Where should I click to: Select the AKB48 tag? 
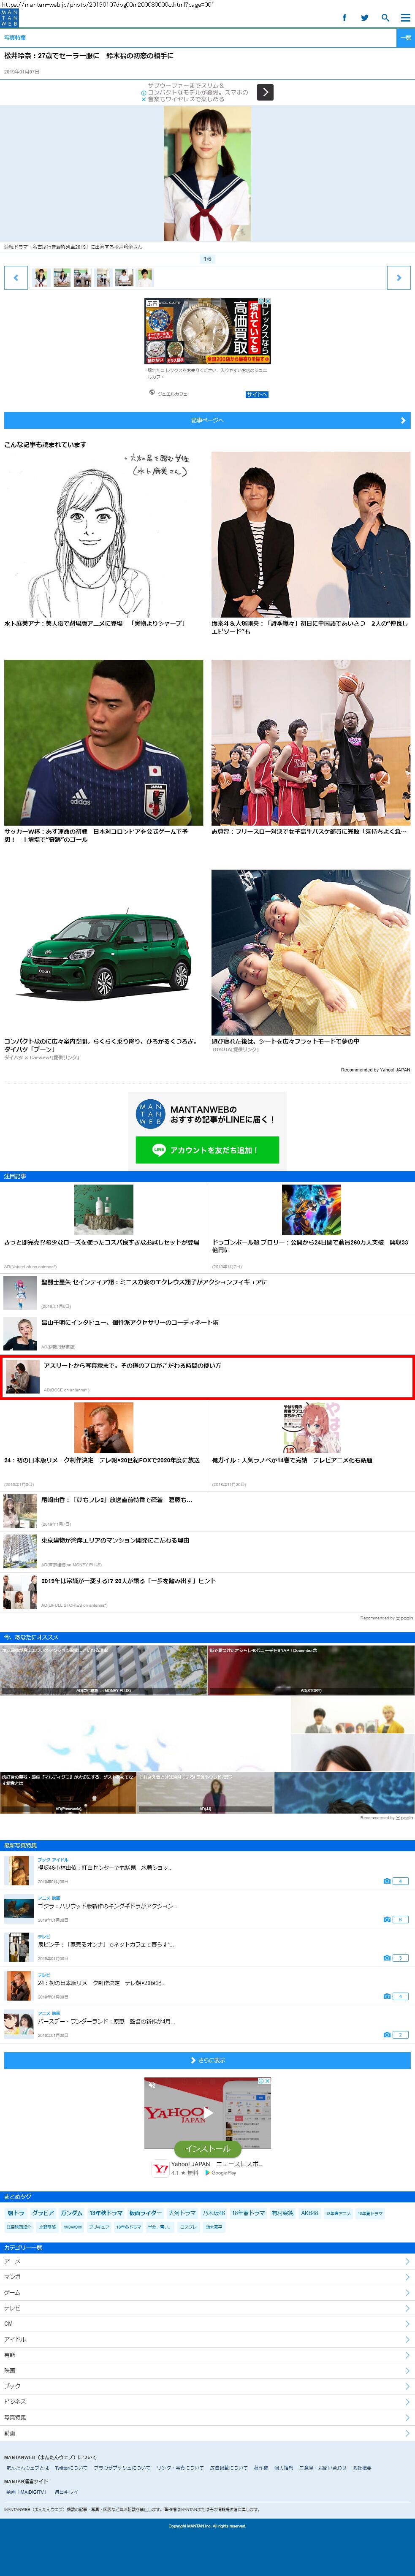pyautogui.click(x=310, y=2213)
